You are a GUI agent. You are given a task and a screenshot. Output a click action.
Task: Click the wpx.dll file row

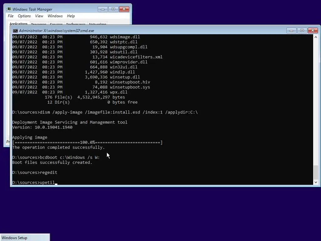tap(70, 92)
